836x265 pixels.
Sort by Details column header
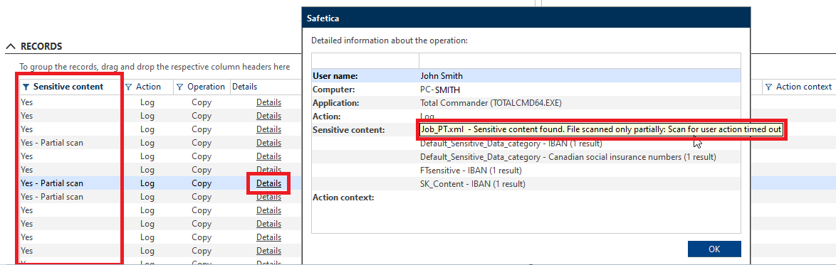[x=245, y=87]
